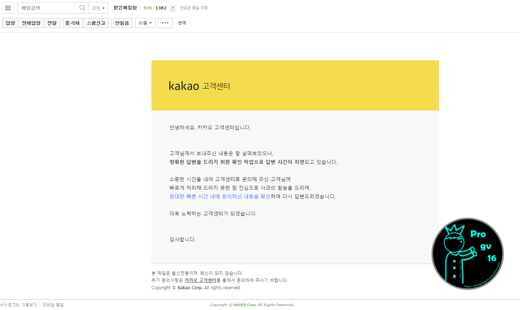520x310 pixels.
Task: Click the 번역 (translate) button
Action: (182, 23)
